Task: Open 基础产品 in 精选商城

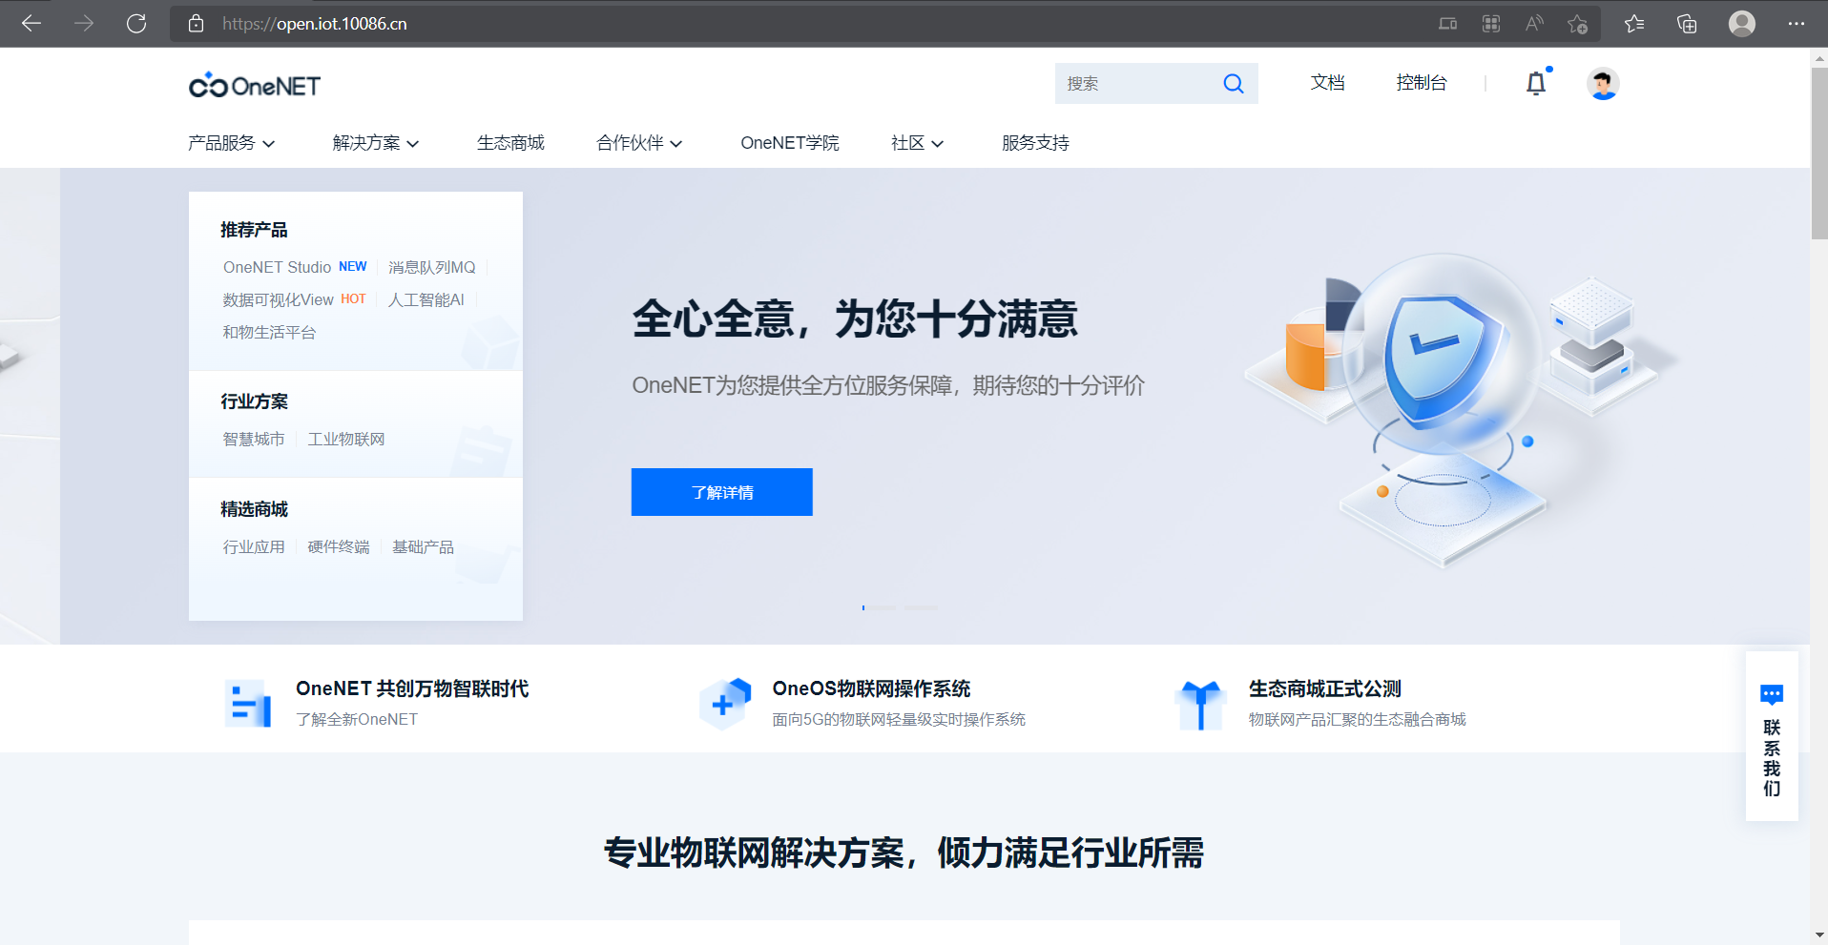Action: click(423, 546)
